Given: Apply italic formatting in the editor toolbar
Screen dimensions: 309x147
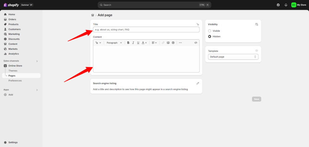Looking at the screenshot, I should tap(133, 43).
